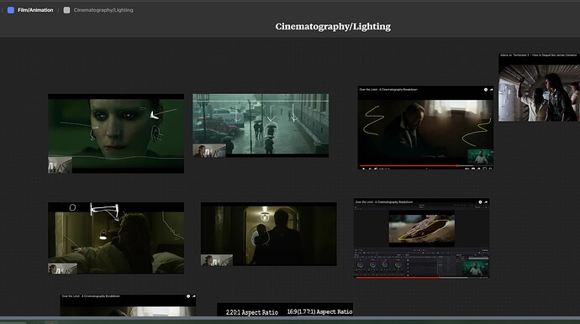The image size is (580, 324).
Task: Click share icon on color grading screenshot
Action: 486,202
